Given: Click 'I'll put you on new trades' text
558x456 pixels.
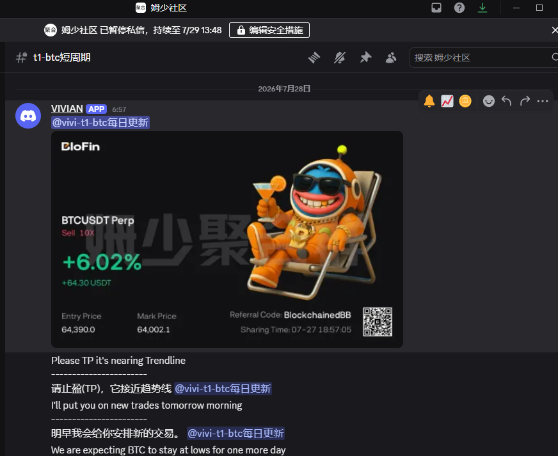Looking at the screenshot, I should pos(147,405).
